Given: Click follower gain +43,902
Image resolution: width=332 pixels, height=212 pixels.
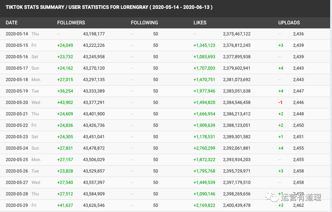Looking at the screenshot, I should click(x=65, y=102).
